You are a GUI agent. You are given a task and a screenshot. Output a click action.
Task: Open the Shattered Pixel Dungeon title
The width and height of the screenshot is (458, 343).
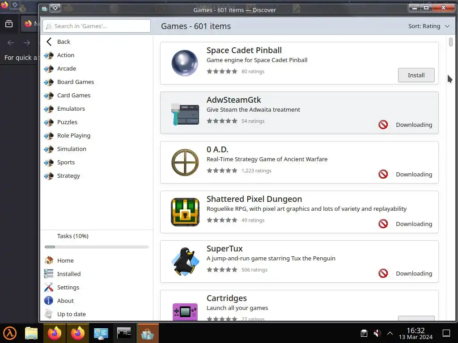pos(254,199)
